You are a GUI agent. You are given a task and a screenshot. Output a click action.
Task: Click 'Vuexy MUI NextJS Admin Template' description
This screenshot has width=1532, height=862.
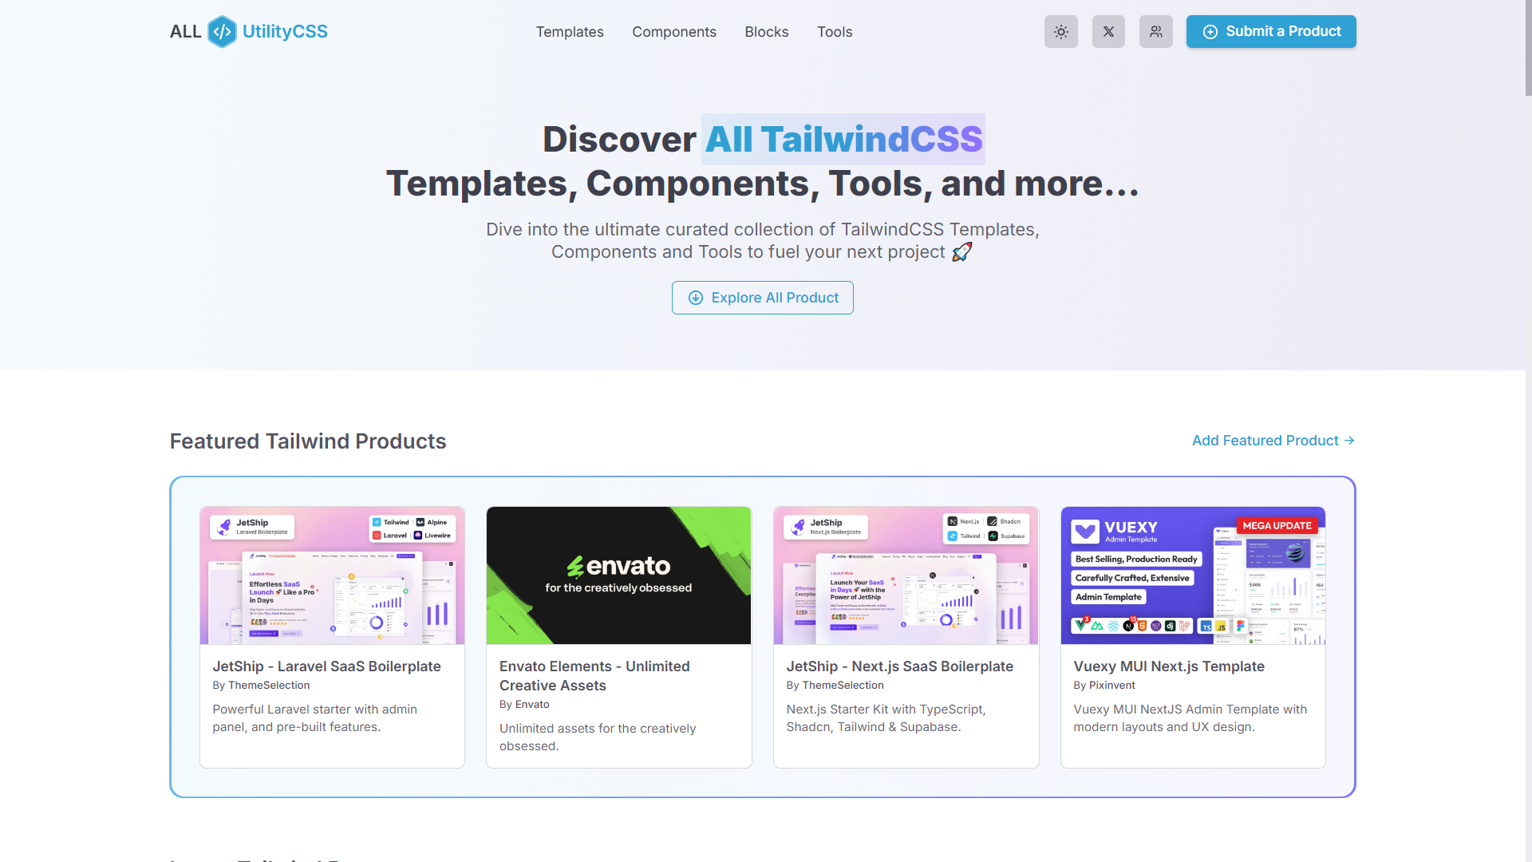point(1190,718)
